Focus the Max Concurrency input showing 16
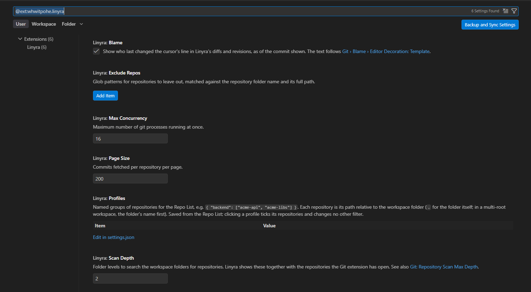Viewport: 531px width, 292px height. 130,138
